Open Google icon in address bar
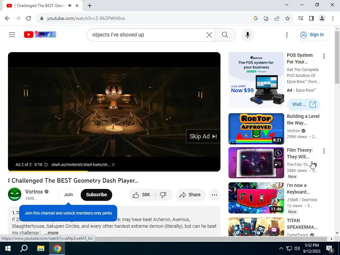The image size is (340, 255). click(255, 19)
